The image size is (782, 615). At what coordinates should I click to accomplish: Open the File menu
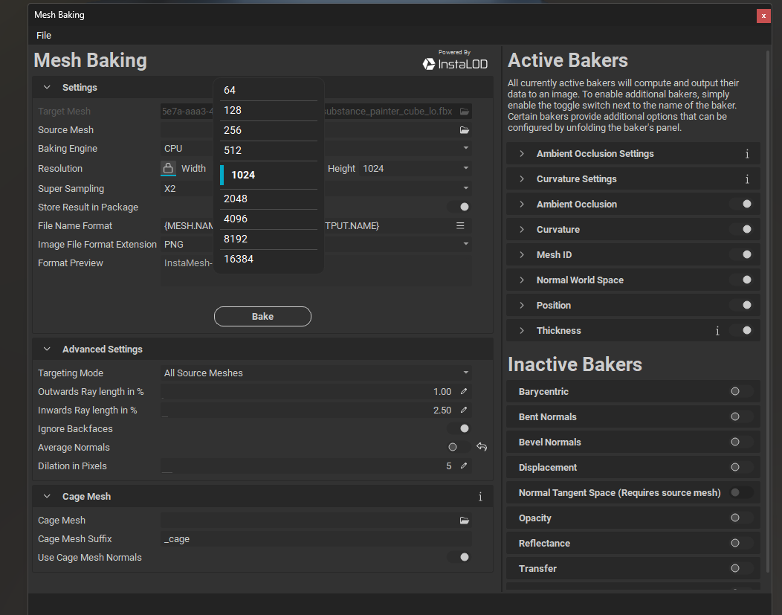[44, 36]
